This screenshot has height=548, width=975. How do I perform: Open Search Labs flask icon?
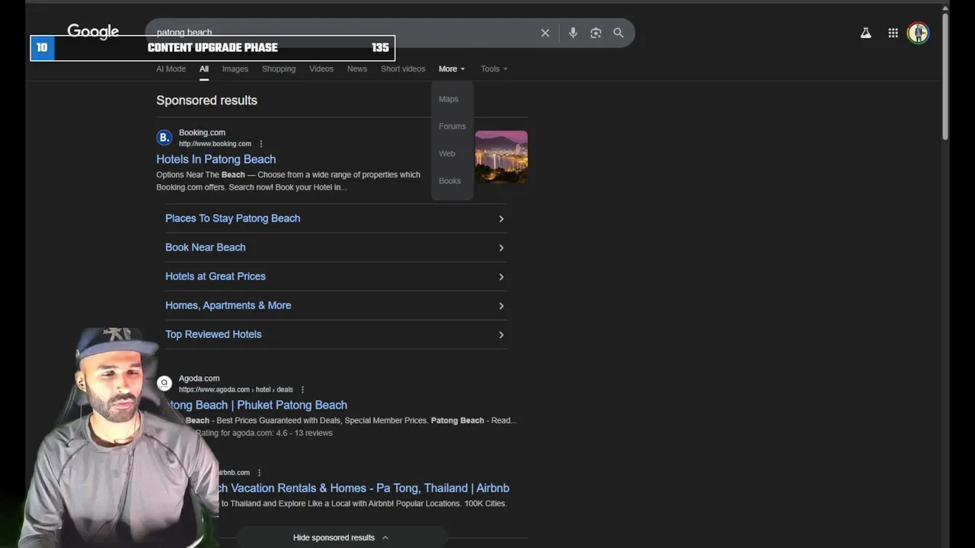(x=866, y=33)
